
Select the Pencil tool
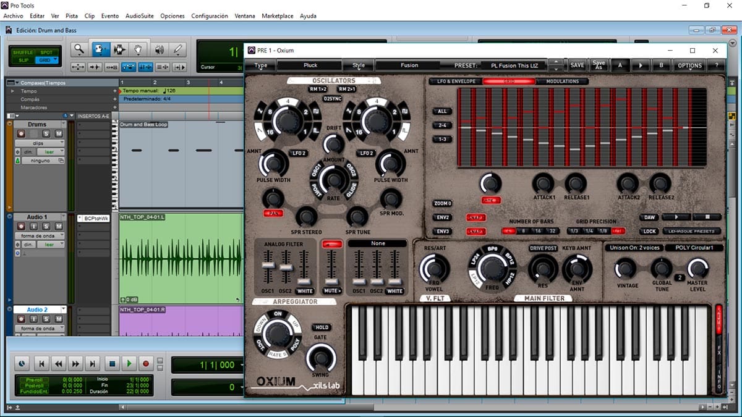(x=178, y=49)
